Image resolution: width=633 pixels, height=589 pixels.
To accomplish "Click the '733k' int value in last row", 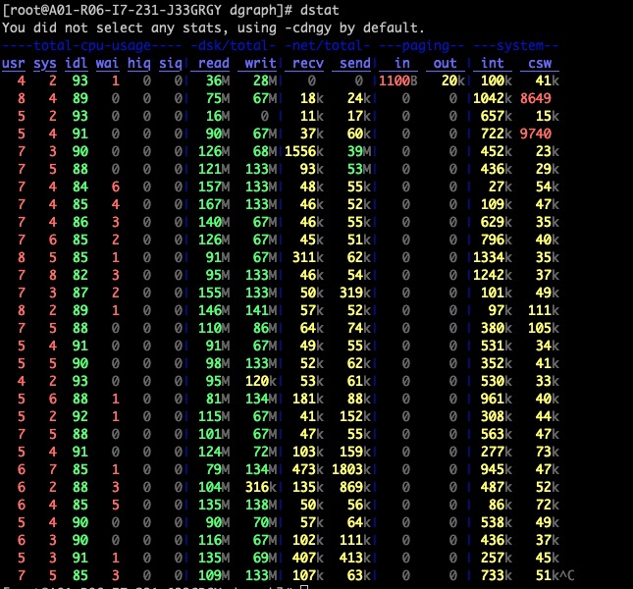I will click(x=497, y=575).
